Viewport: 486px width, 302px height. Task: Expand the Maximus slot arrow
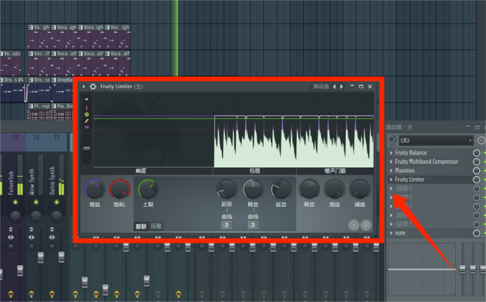click(x=391, y=171)
